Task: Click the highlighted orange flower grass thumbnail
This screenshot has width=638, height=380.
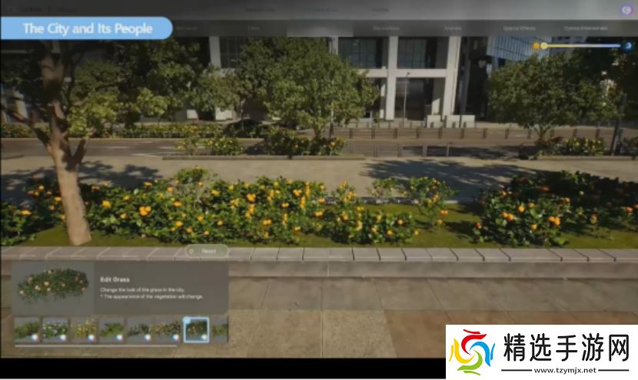Action: coord(196,329)
